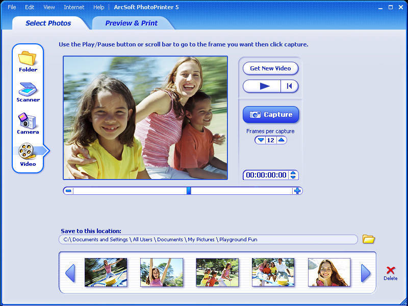Select the Video source icon

click(28, 155)
